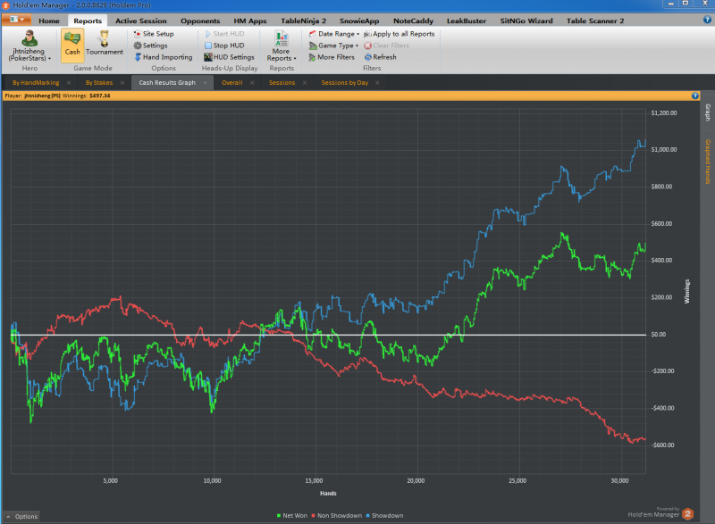Click Apply to all Reports

pos(399,33)
